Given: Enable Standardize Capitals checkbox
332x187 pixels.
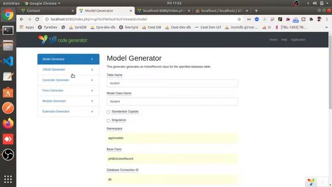Looking at the screenshot, I should pyautogui.click(x=108, y=112).
